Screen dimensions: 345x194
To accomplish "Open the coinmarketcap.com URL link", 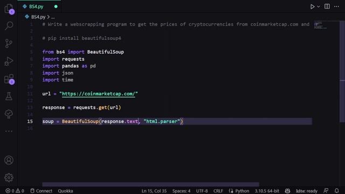I will click(x=98, y=94).
